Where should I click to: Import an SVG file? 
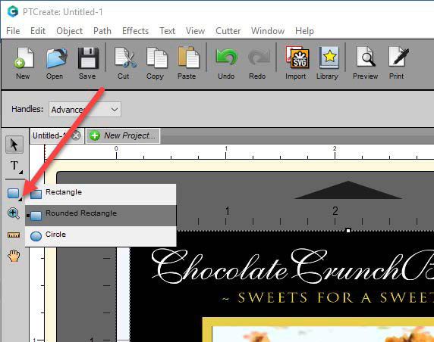pos(297,58)
